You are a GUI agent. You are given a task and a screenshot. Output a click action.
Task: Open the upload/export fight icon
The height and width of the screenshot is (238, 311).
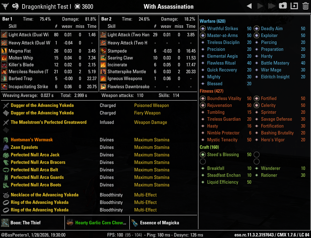pos(283,6)
